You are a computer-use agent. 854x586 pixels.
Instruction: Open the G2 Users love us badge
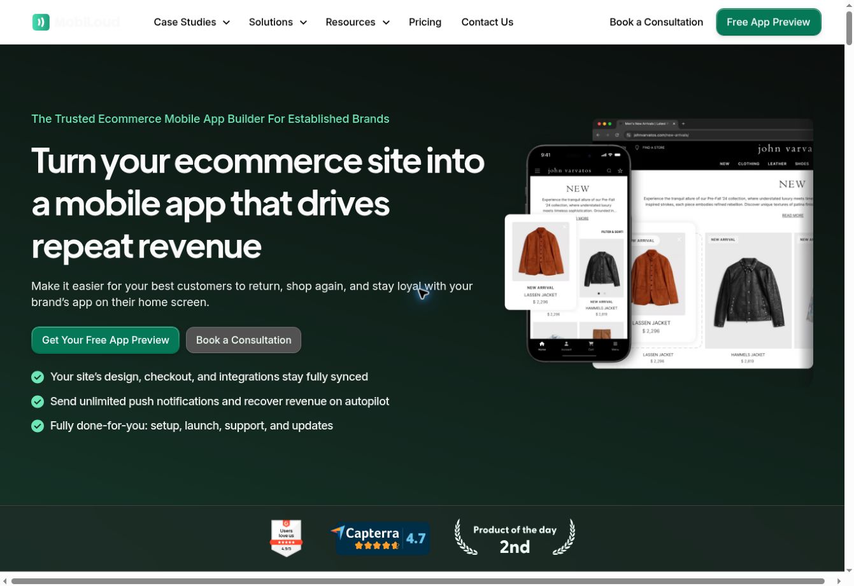(287, 538)
